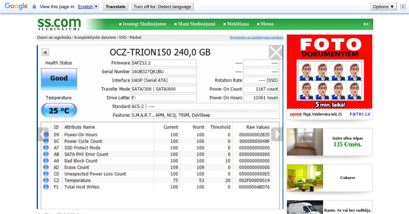This screenshot has height=214, width=409.
Task: Switch site language to RU
Action: (x=366, y=24)
